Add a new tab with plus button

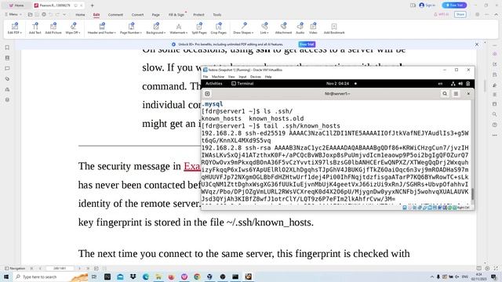pos(93,5)
